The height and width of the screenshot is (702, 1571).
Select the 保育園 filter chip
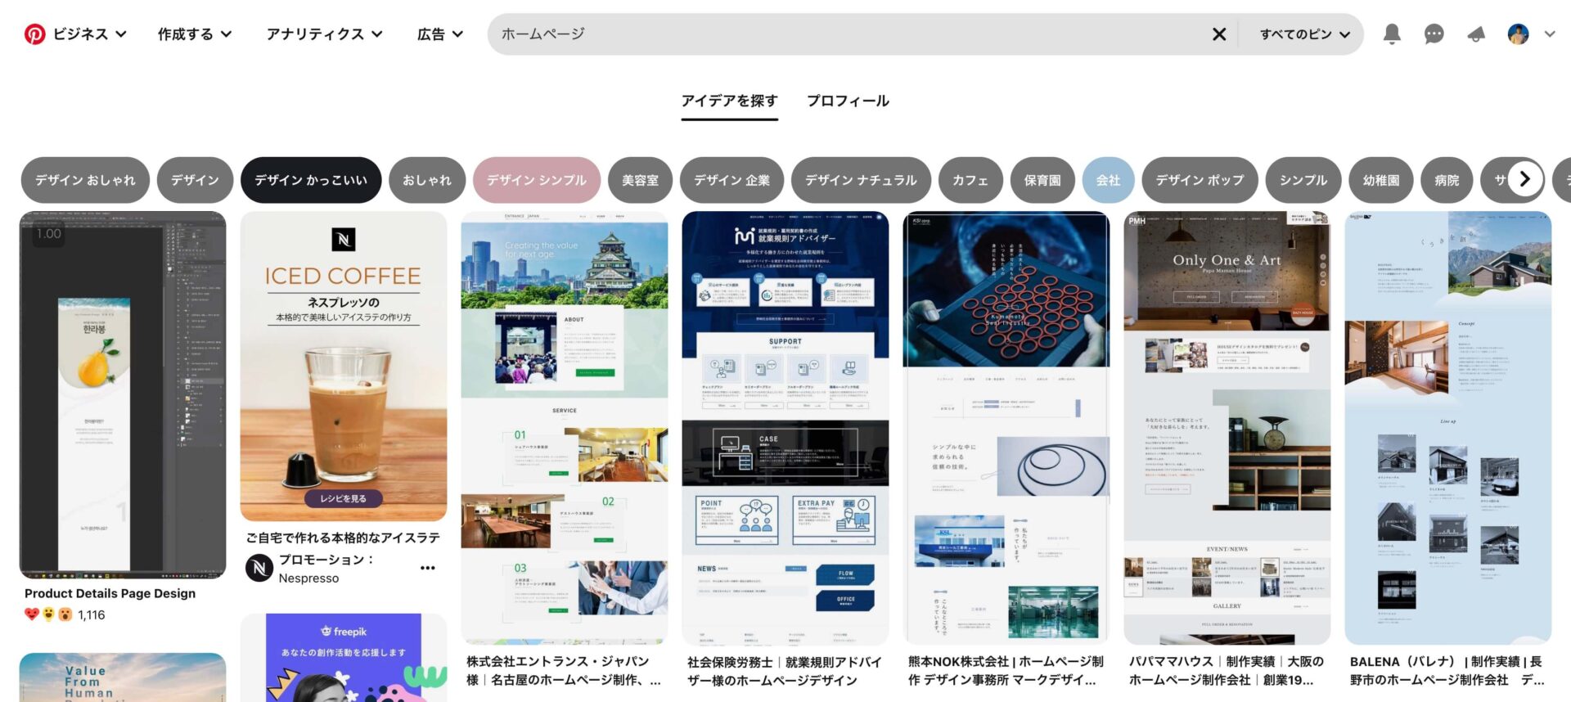[x=1042, y=180]
